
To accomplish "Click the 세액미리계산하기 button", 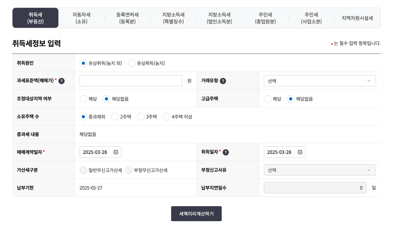I will click(x=196, y=214).
